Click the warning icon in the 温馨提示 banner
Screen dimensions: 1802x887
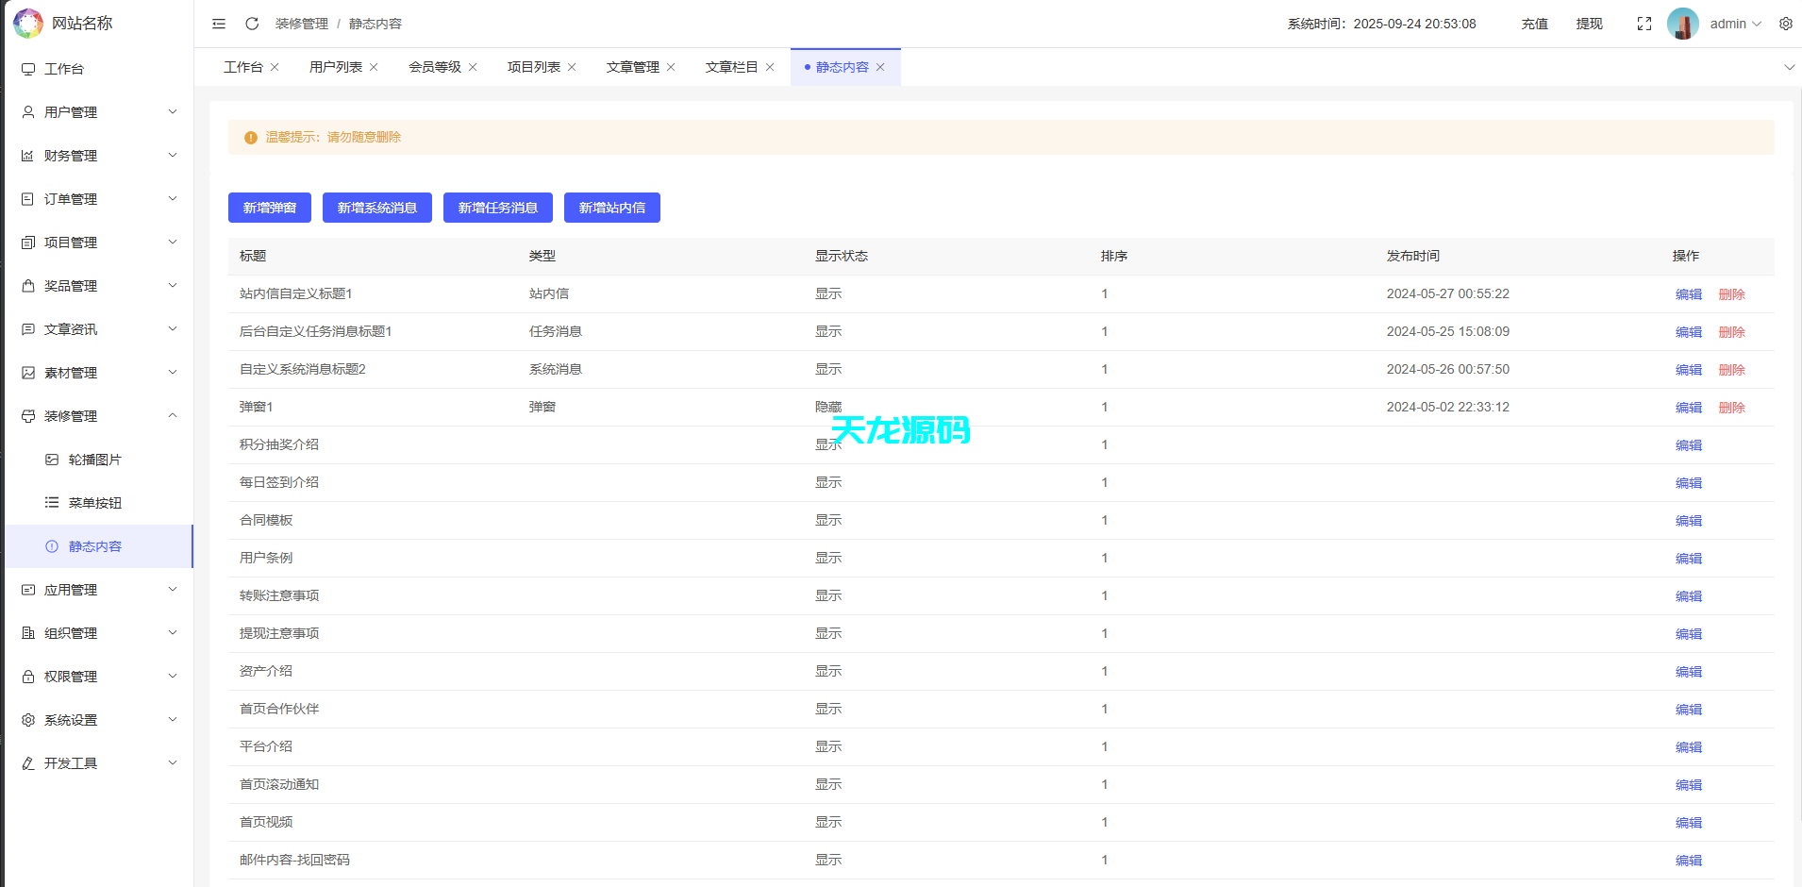pos(250,137)
